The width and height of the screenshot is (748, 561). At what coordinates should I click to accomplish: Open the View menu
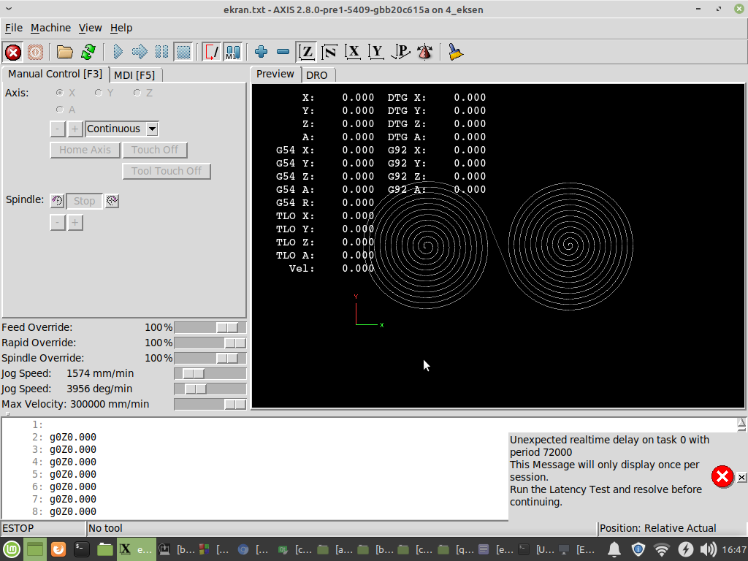pos(90,28)
